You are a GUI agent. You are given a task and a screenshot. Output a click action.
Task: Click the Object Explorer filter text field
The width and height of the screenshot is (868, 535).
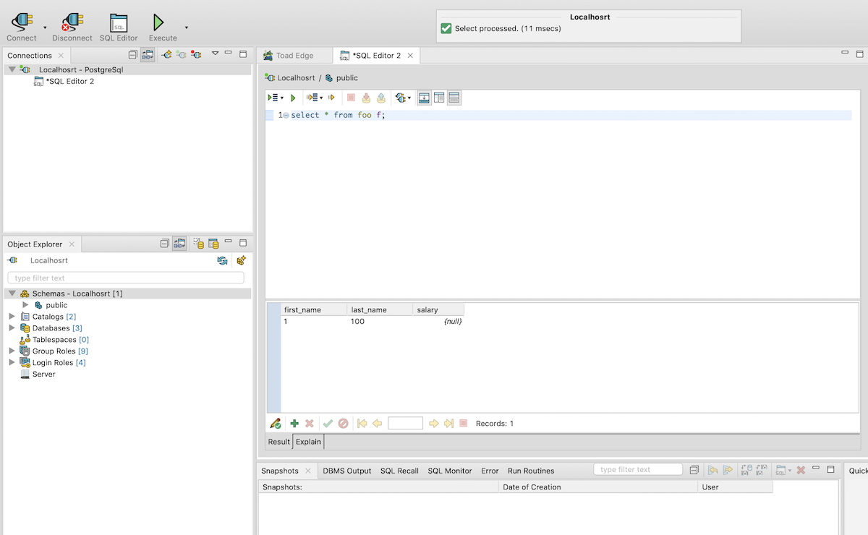pyautogui.click(x=126, y=278)
